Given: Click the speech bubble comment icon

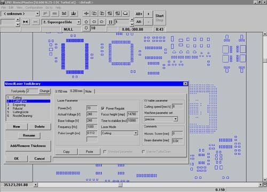Looking at the screenshot, I should 125,13.
